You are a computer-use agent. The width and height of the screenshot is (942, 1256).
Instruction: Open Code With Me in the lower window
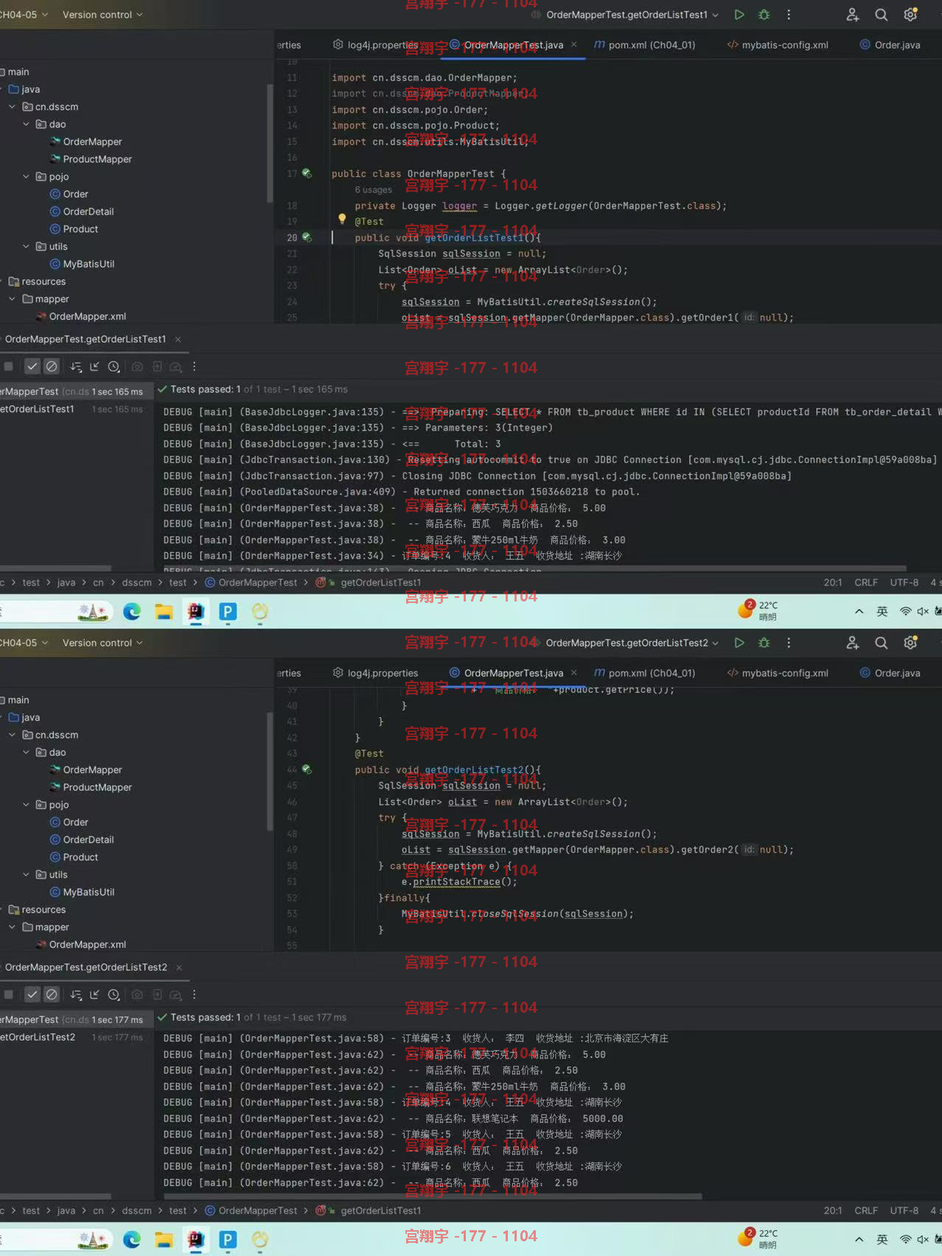pyautogui.click(x=853, y=643)
